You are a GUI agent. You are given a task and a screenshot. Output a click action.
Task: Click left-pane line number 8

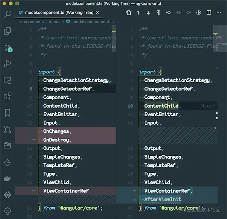(31, 89)
